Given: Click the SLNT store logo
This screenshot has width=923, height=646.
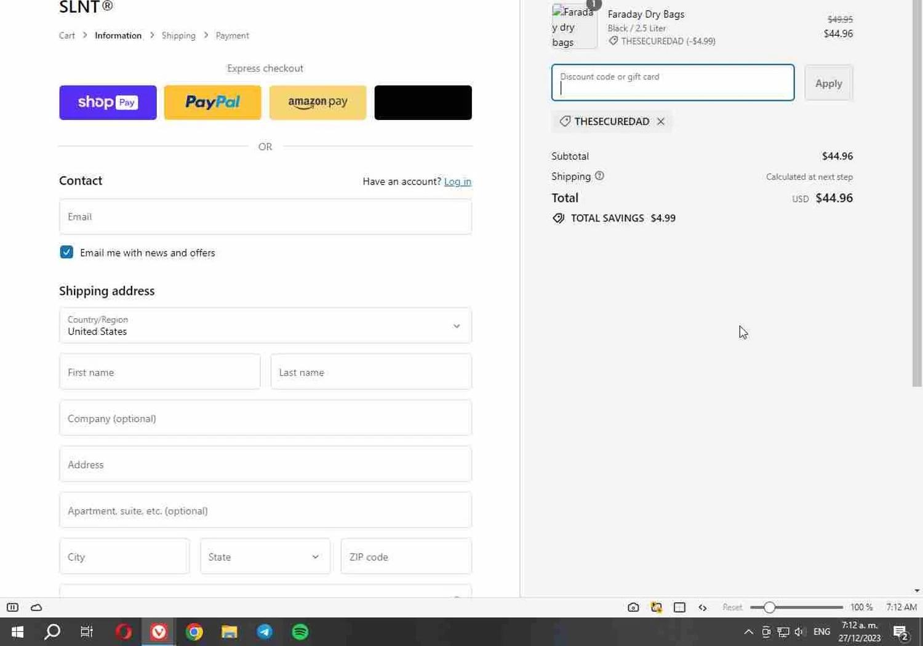Looking at the screenshot, I should 86,7.
